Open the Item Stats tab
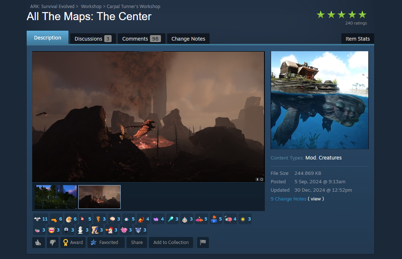This screenshot has height=259, width=402. tap(358, 39)
